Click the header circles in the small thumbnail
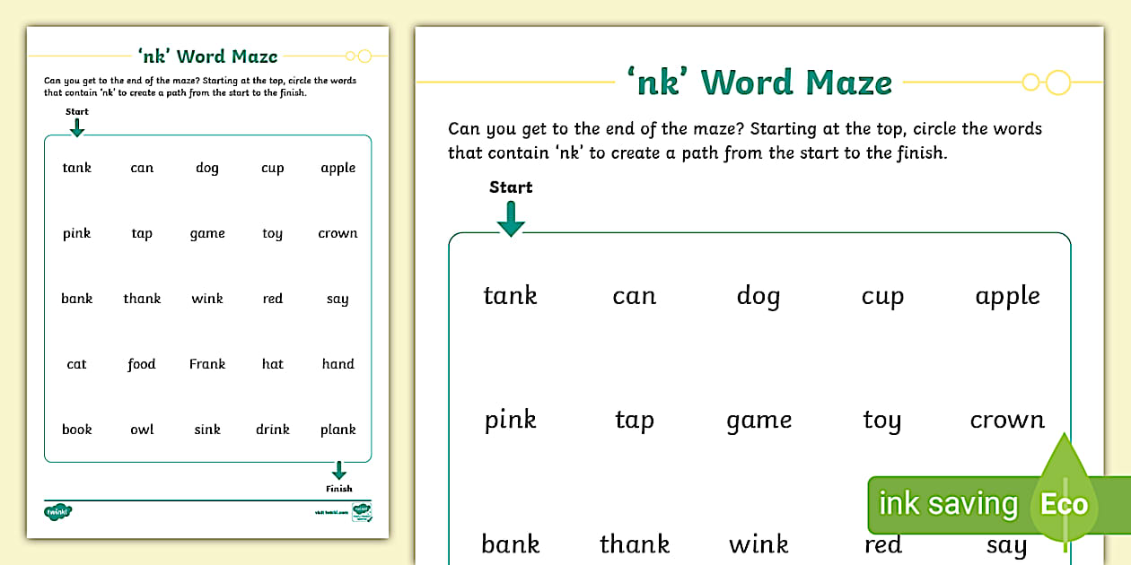Screen dimensions: 1131x565 359,56
